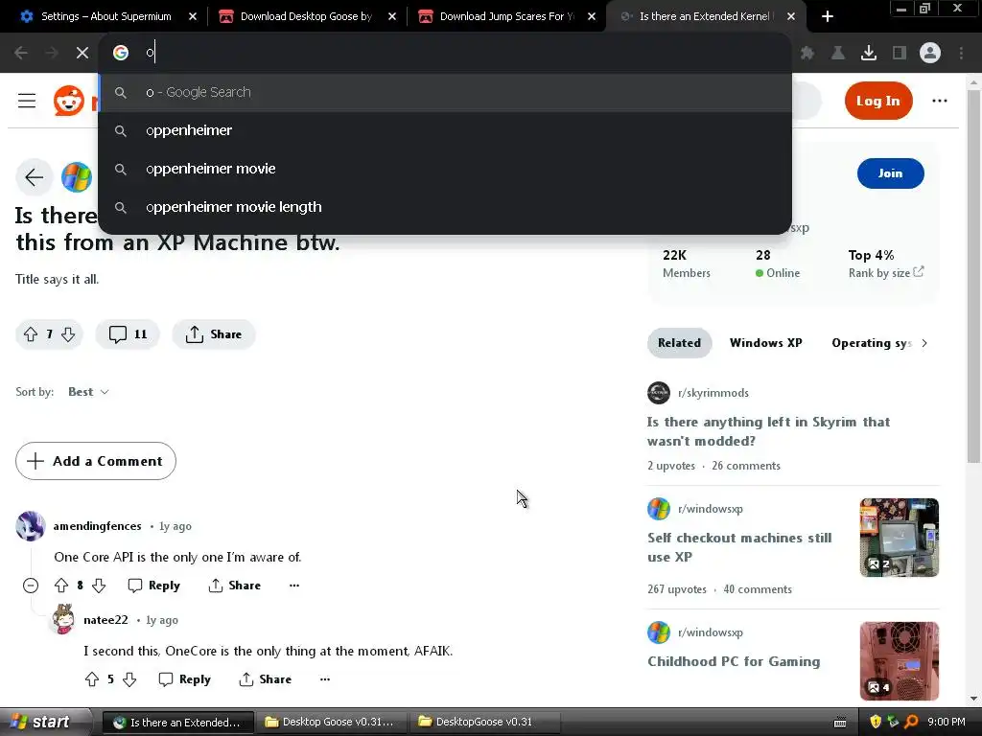
Task: Downvote natee22 comment
Action: [x=129, y=679]
